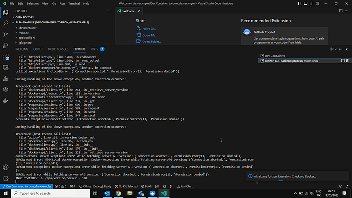Close the terminal panel
The height and width of the screenshot is (198, 352).
coord(347,49)
